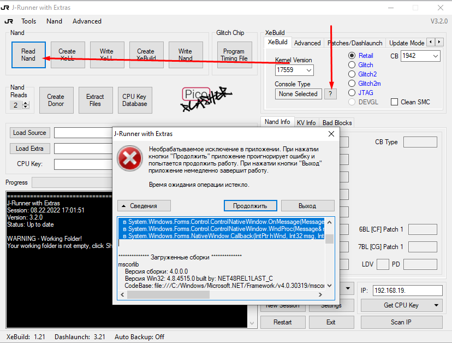The height and width of the screenshot is (343, 452).
Task: Click the Nand Reads value field
Action: 16,105
